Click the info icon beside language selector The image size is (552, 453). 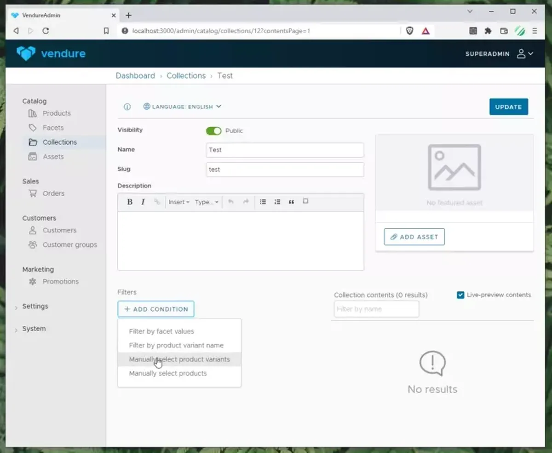[127, 107]
